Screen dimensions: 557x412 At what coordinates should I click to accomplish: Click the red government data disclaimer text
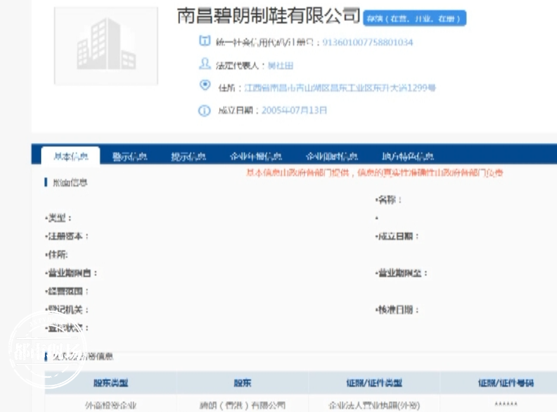[x=372, y=172]
